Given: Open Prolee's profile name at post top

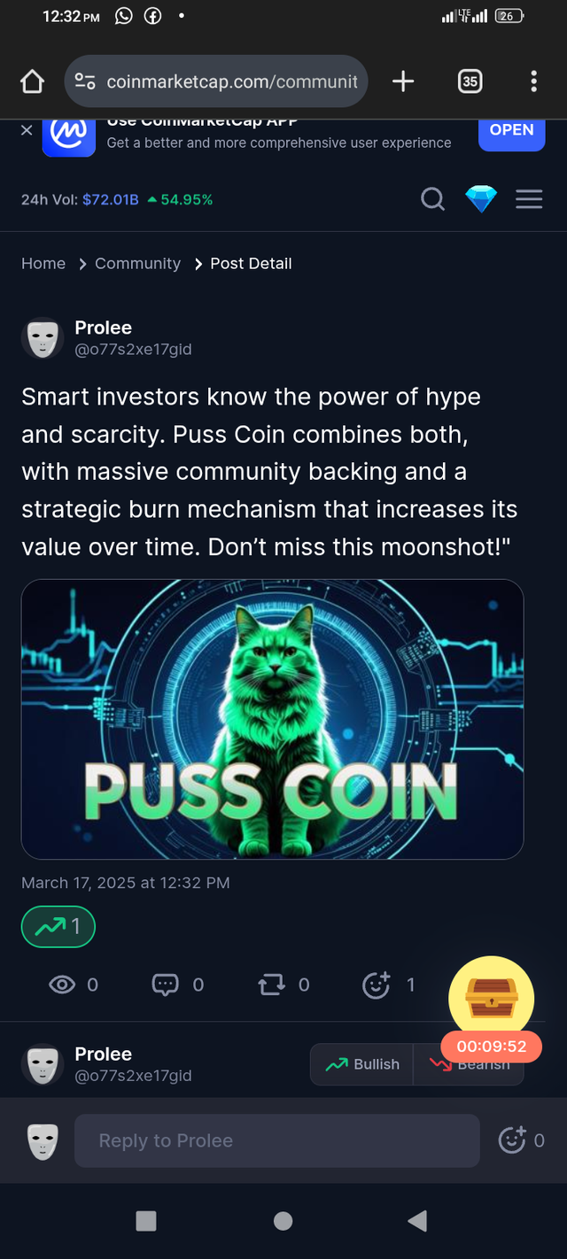Looking at the screenshot, I should pyautogui.click(x=103, y=328).
